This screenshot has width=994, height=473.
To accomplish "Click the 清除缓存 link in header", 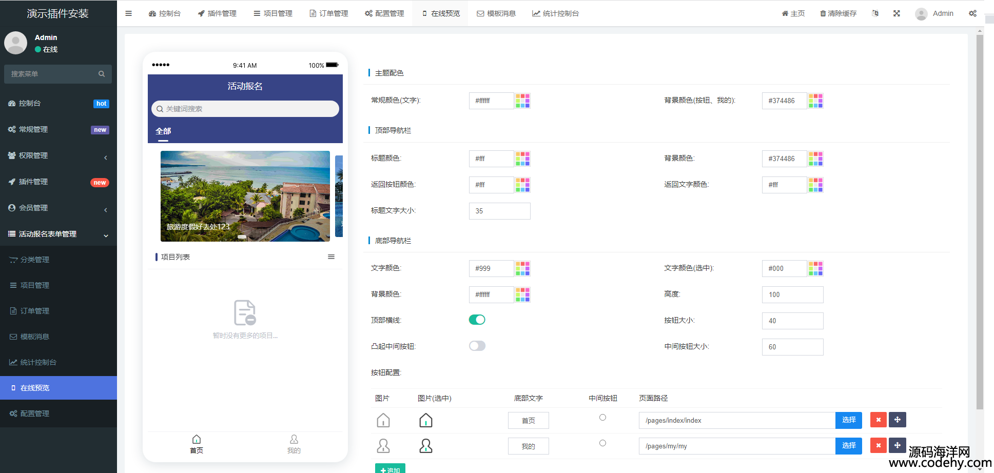I will pyautogui.click(x=838, y=13).
